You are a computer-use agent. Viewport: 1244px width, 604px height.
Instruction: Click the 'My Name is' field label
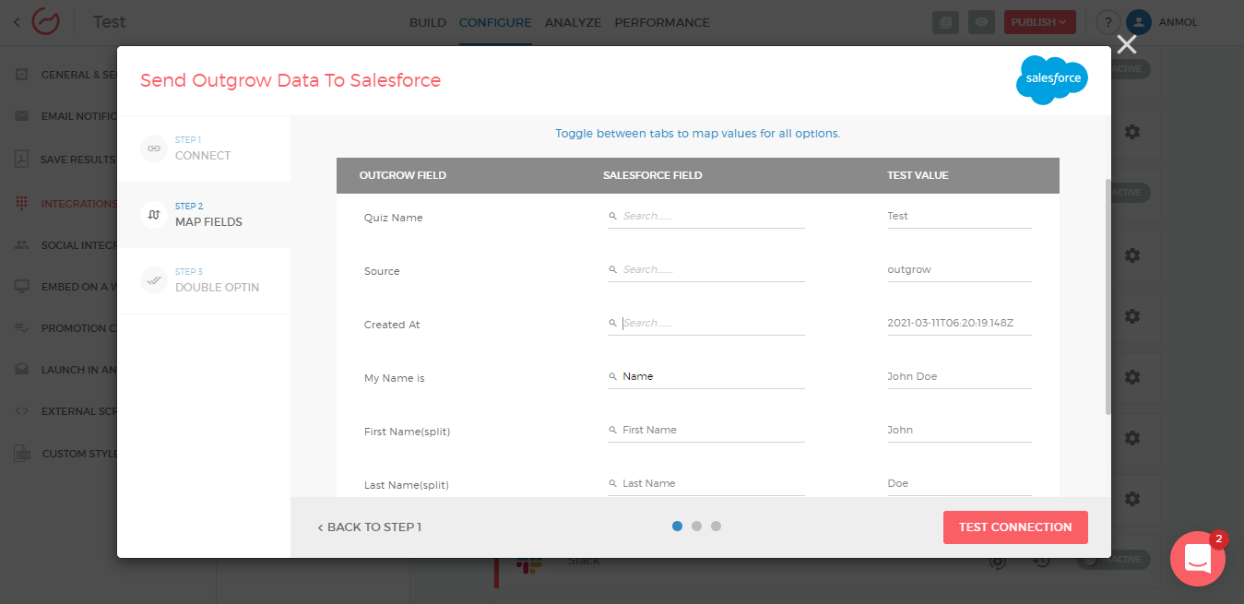click(395, 378)
